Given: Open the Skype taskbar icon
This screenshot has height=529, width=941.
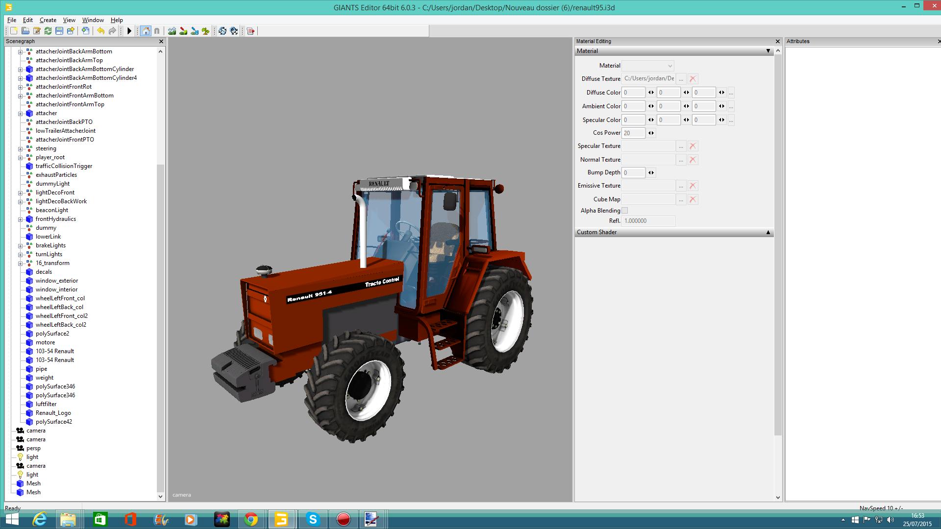Looking at the screenshot, I should coord(313,519).
